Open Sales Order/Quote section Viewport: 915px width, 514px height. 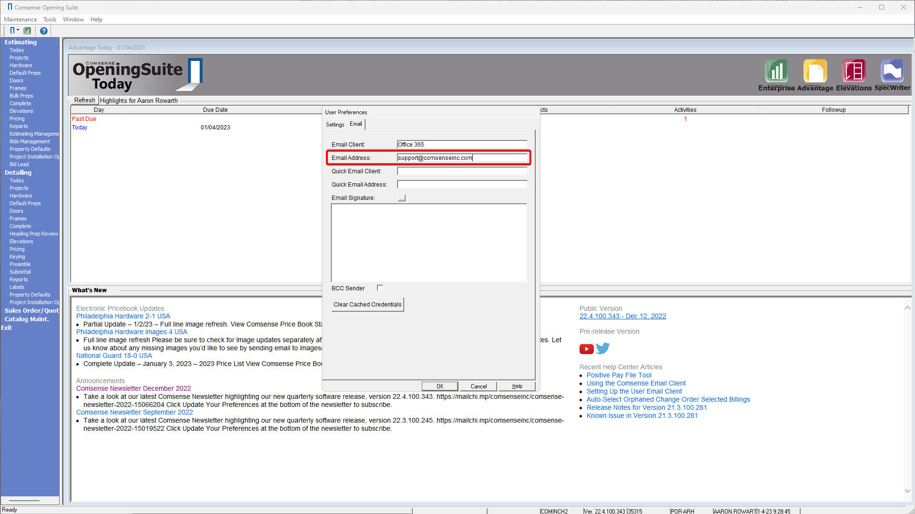point(32,310)
